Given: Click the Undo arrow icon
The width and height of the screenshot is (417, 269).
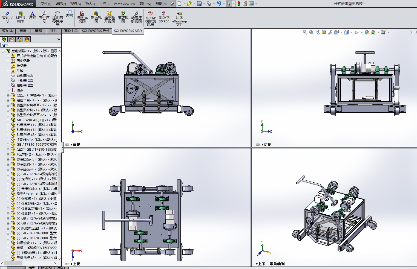Looking at the screenshot, I should tap(219, 4).
